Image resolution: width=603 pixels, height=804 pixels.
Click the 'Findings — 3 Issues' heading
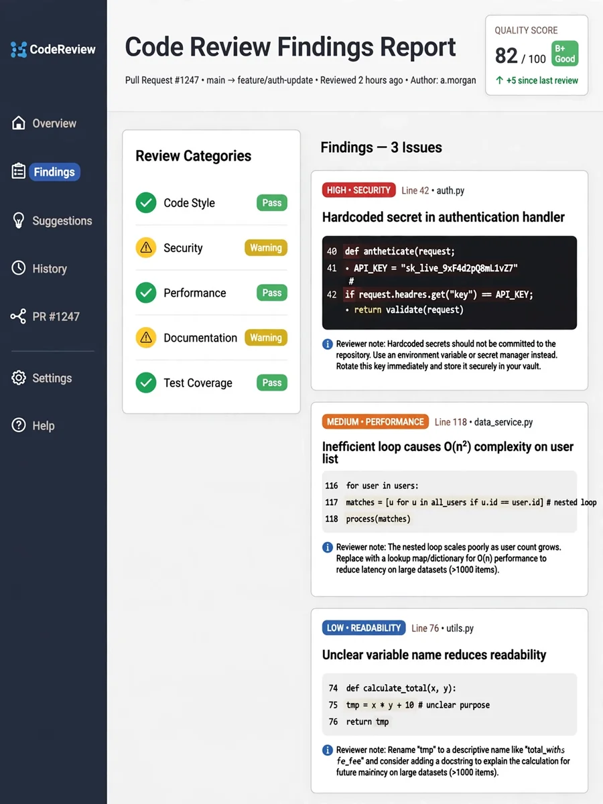pyautogui.click(x=381, y=147)
